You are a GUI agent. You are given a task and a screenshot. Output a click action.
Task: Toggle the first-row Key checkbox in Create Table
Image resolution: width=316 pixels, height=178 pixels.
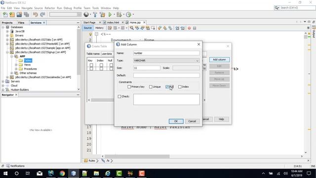pos(91,65)
